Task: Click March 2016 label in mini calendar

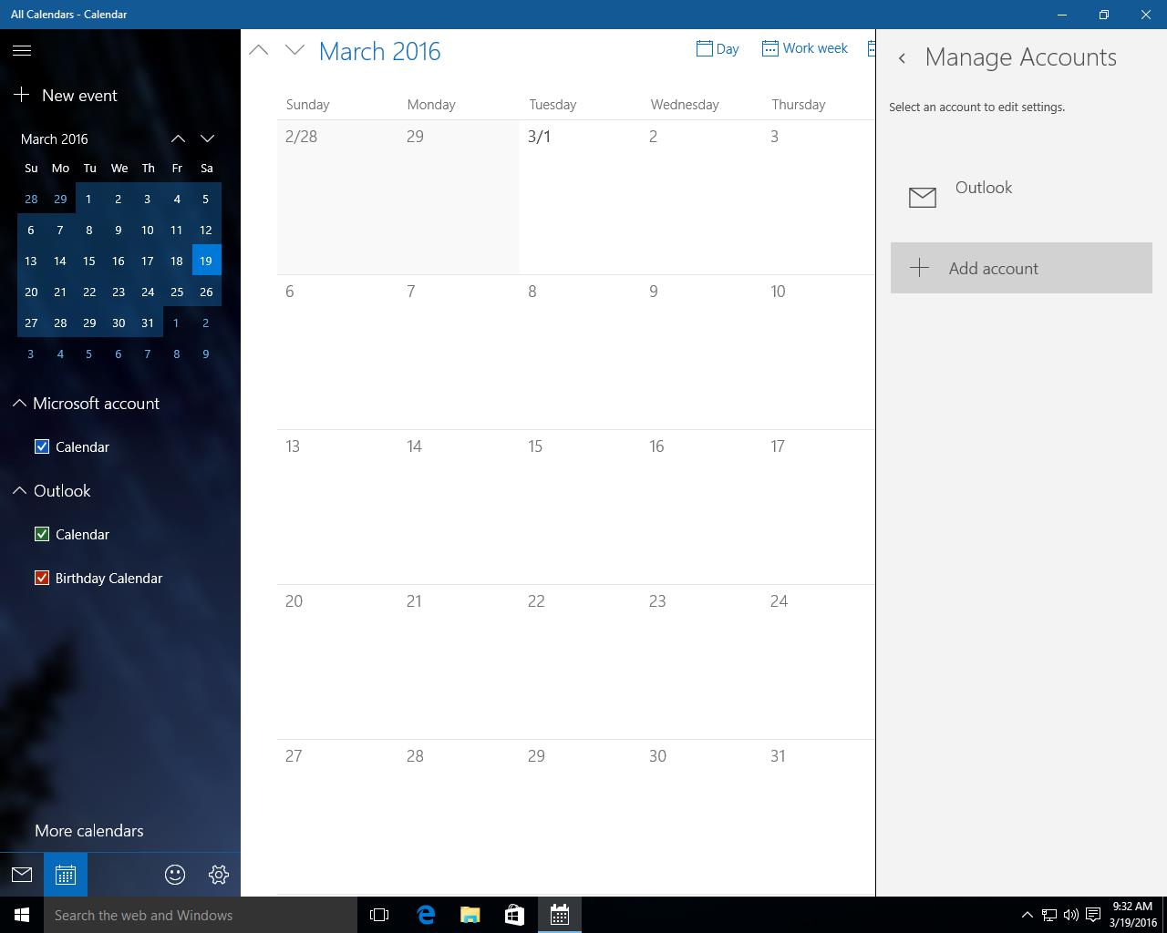Action: pos(55,138)
